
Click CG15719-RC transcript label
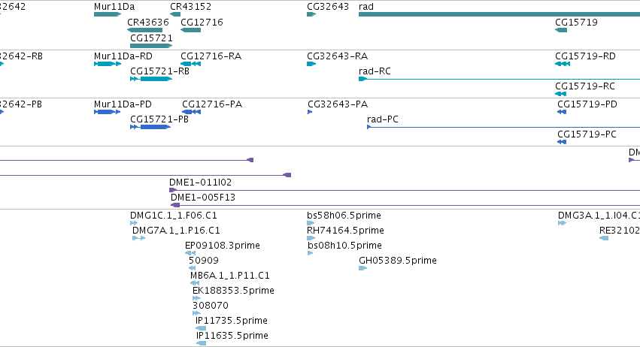click(585, 86)
